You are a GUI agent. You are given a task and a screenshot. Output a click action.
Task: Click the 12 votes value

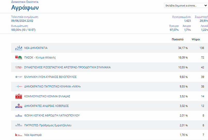[x=203, y=106]
